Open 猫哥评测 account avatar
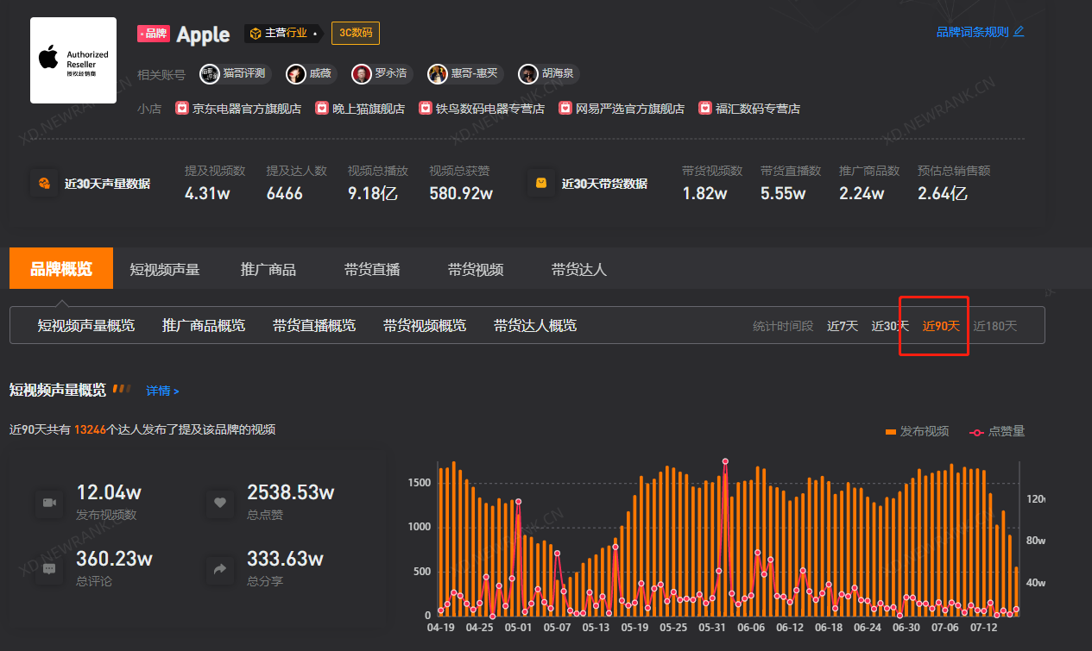The height and width of the screenshot is (651, 1092). [210, 73]
